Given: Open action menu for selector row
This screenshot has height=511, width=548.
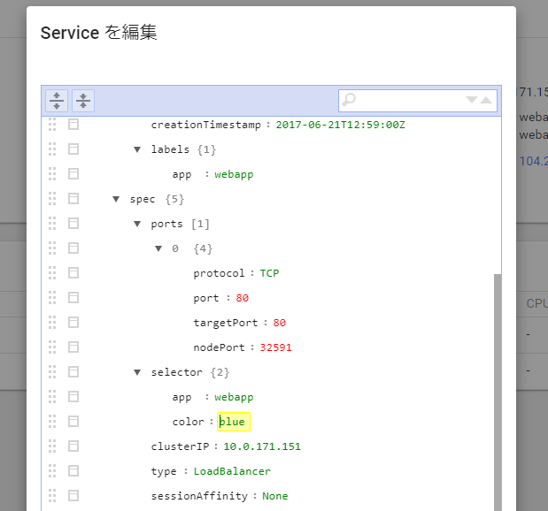Looking at the screenshot, I should [73, 372].
